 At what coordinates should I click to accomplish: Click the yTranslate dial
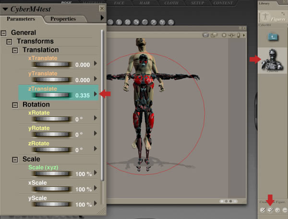pyautogui.click(x=52, y=80)
